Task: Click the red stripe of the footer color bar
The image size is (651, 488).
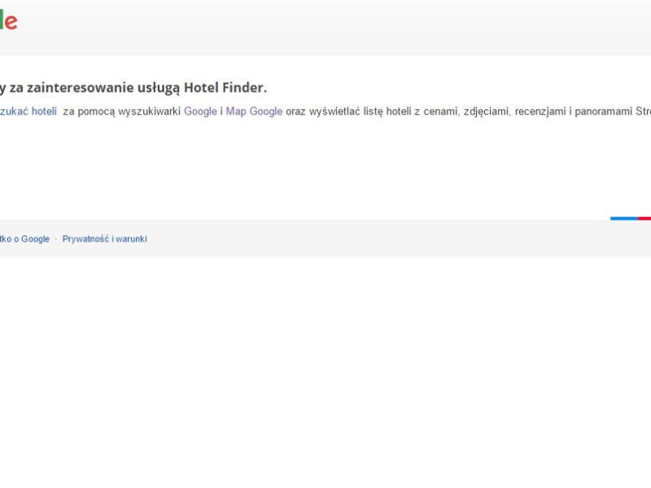Action: point(644,218)
